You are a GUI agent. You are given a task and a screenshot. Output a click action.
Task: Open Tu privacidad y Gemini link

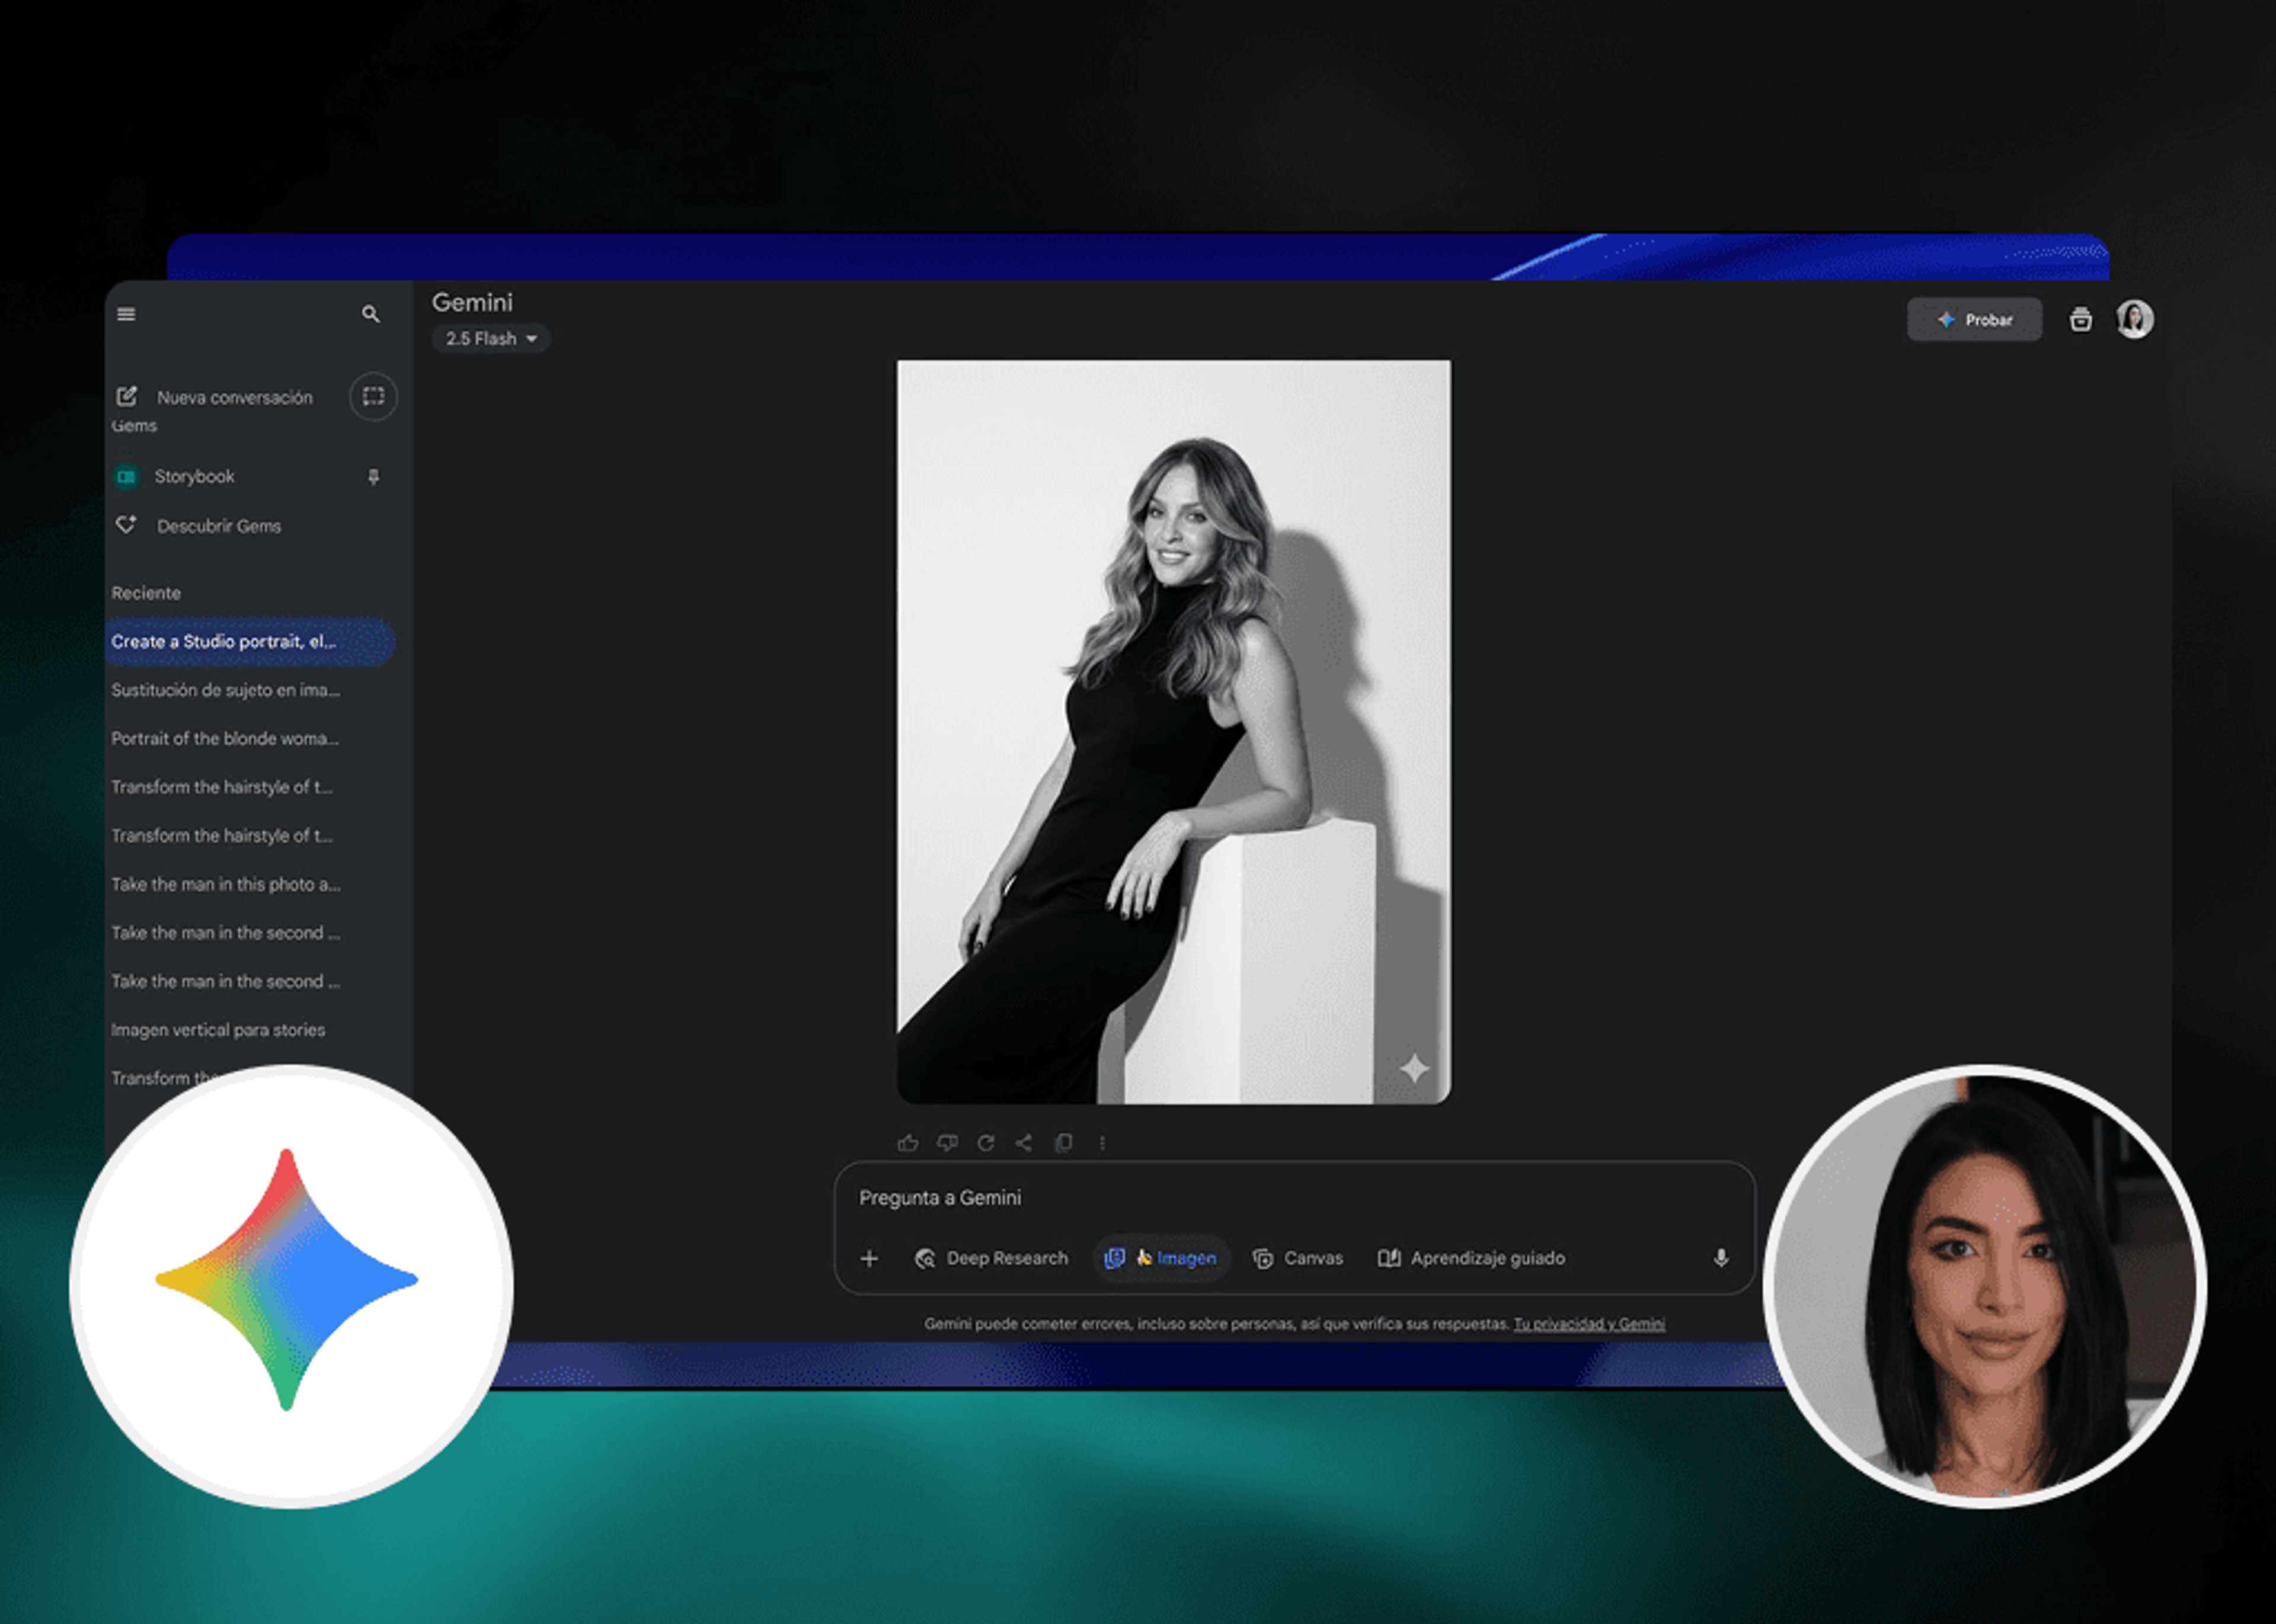pos(1588,1324)
